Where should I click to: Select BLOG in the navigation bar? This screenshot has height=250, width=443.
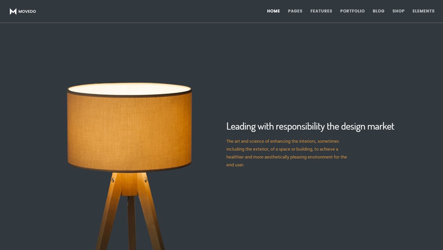coord(379,11)
